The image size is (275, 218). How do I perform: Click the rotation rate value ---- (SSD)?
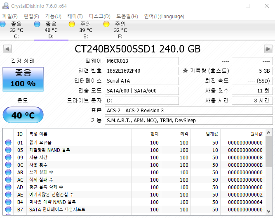(x=252, y=81)
